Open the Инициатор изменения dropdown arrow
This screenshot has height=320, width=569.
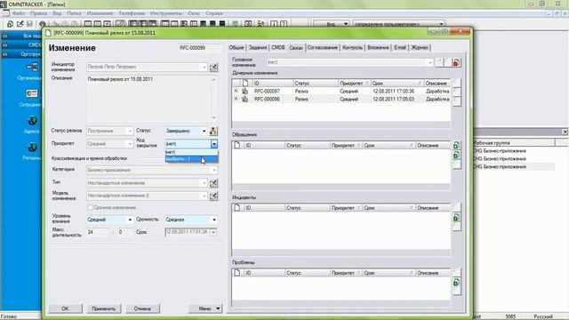[x=204, y=68]
